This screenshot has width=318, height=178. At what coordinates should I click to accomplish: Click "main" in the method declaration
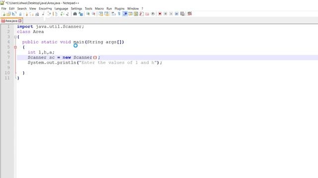[79, 42]
